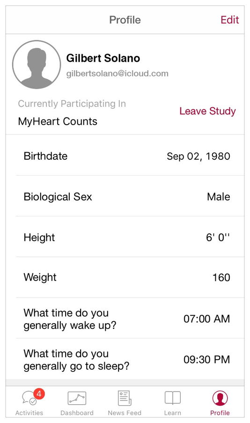Tap the Gilbert Solano name heading
250x423 pixels.
[103, 58]
